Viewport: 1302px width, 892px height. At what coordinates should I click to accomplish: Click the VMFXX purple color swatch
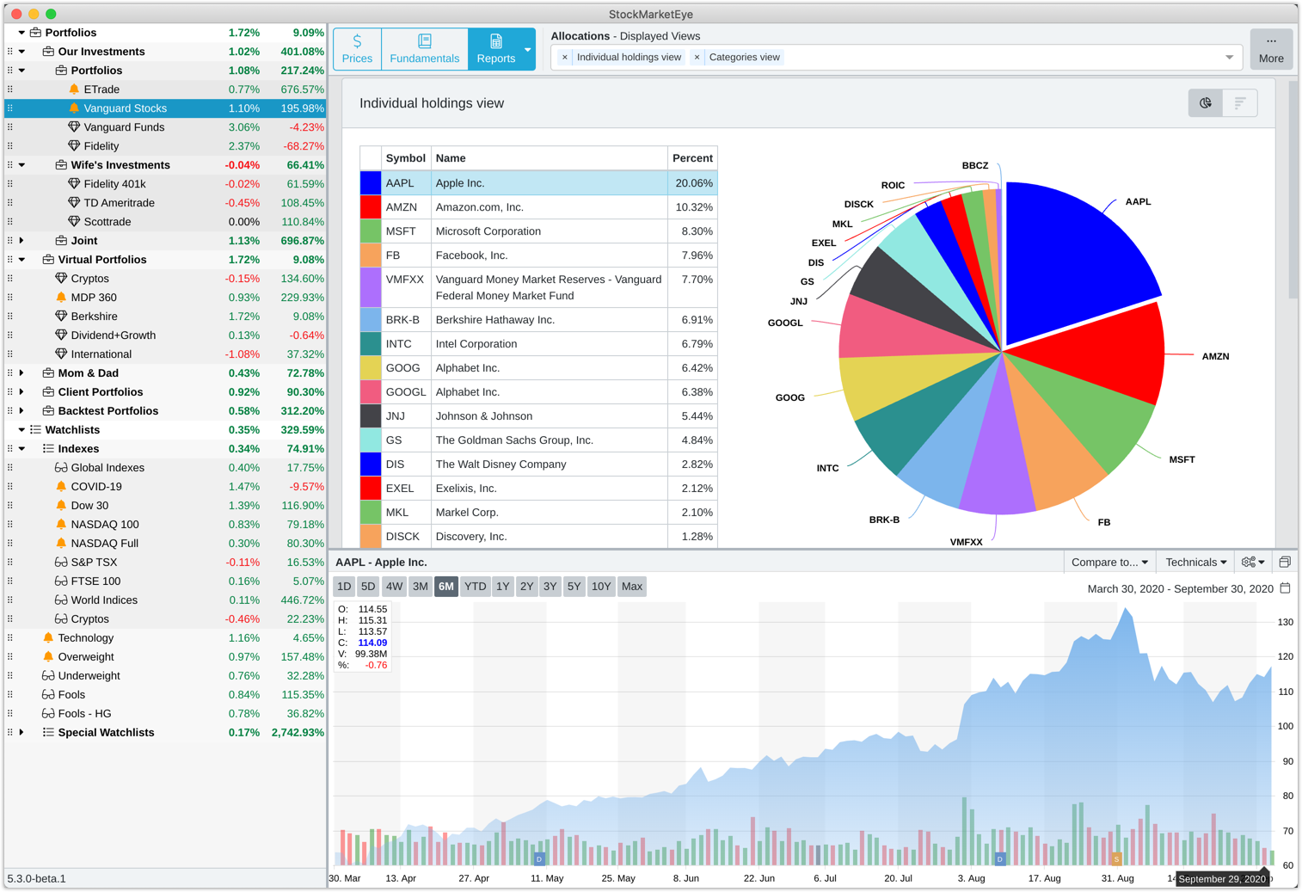371,287
